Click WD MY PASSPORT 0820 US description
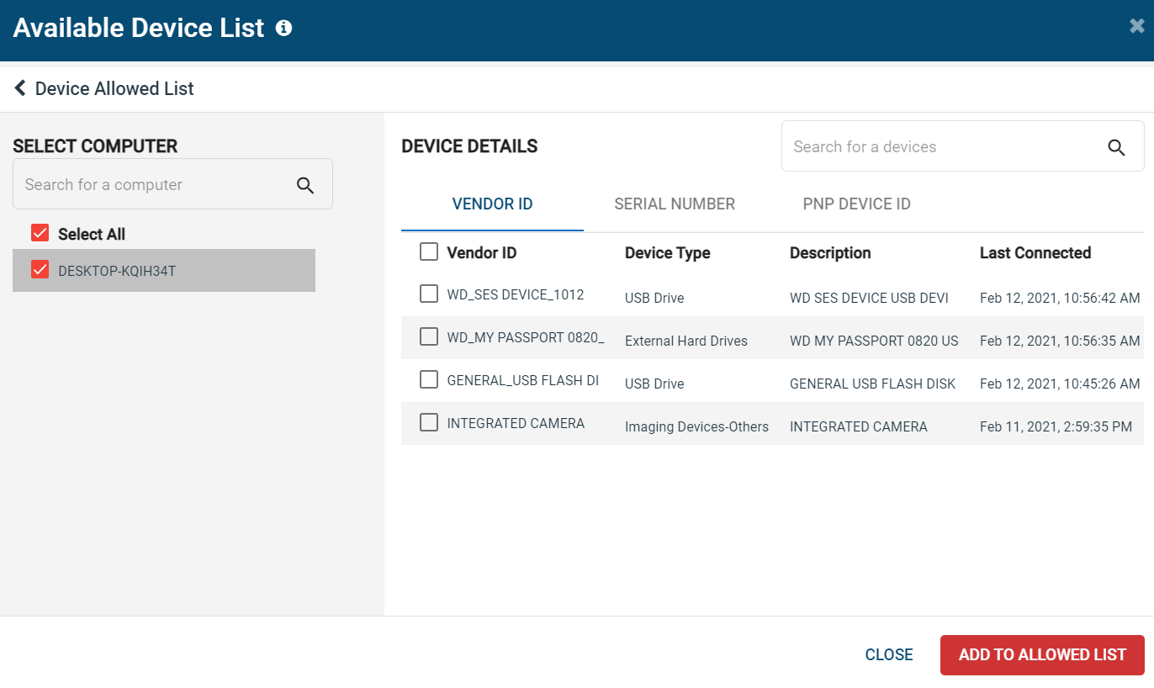The height and width of the screenshot is (688, 1154). click(874, 341)
